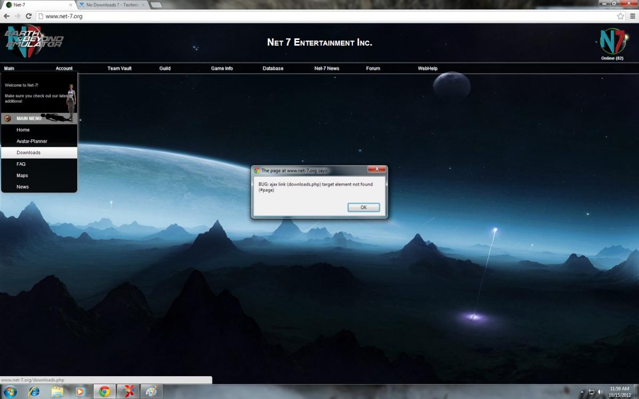
Task: Open Google Chrome from the taskbar
Action: pos(104,391)
